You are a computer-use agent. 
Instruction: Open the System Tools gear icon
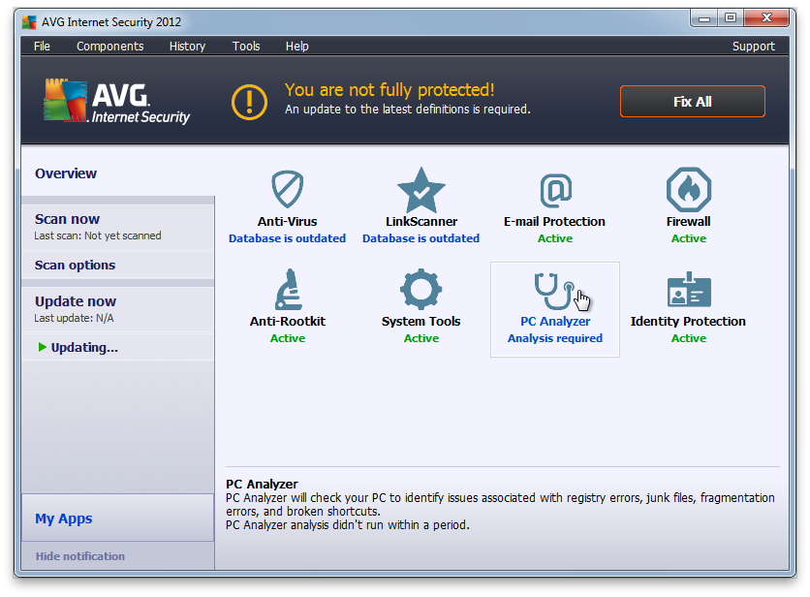coord(421,290)
